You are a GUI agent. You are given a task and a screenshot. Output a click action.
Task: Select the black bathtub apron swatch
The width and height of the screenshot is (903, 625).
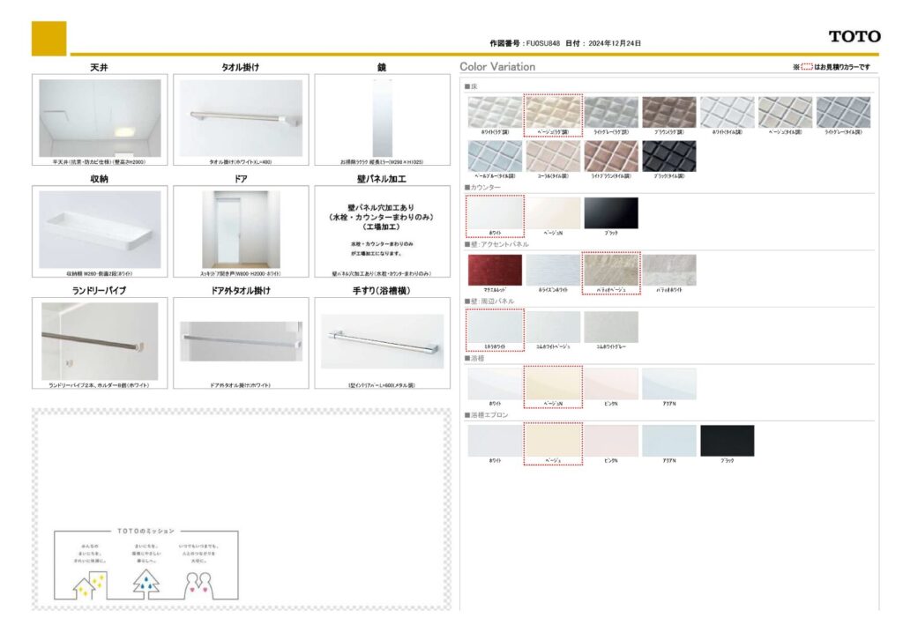click(727, 440)
